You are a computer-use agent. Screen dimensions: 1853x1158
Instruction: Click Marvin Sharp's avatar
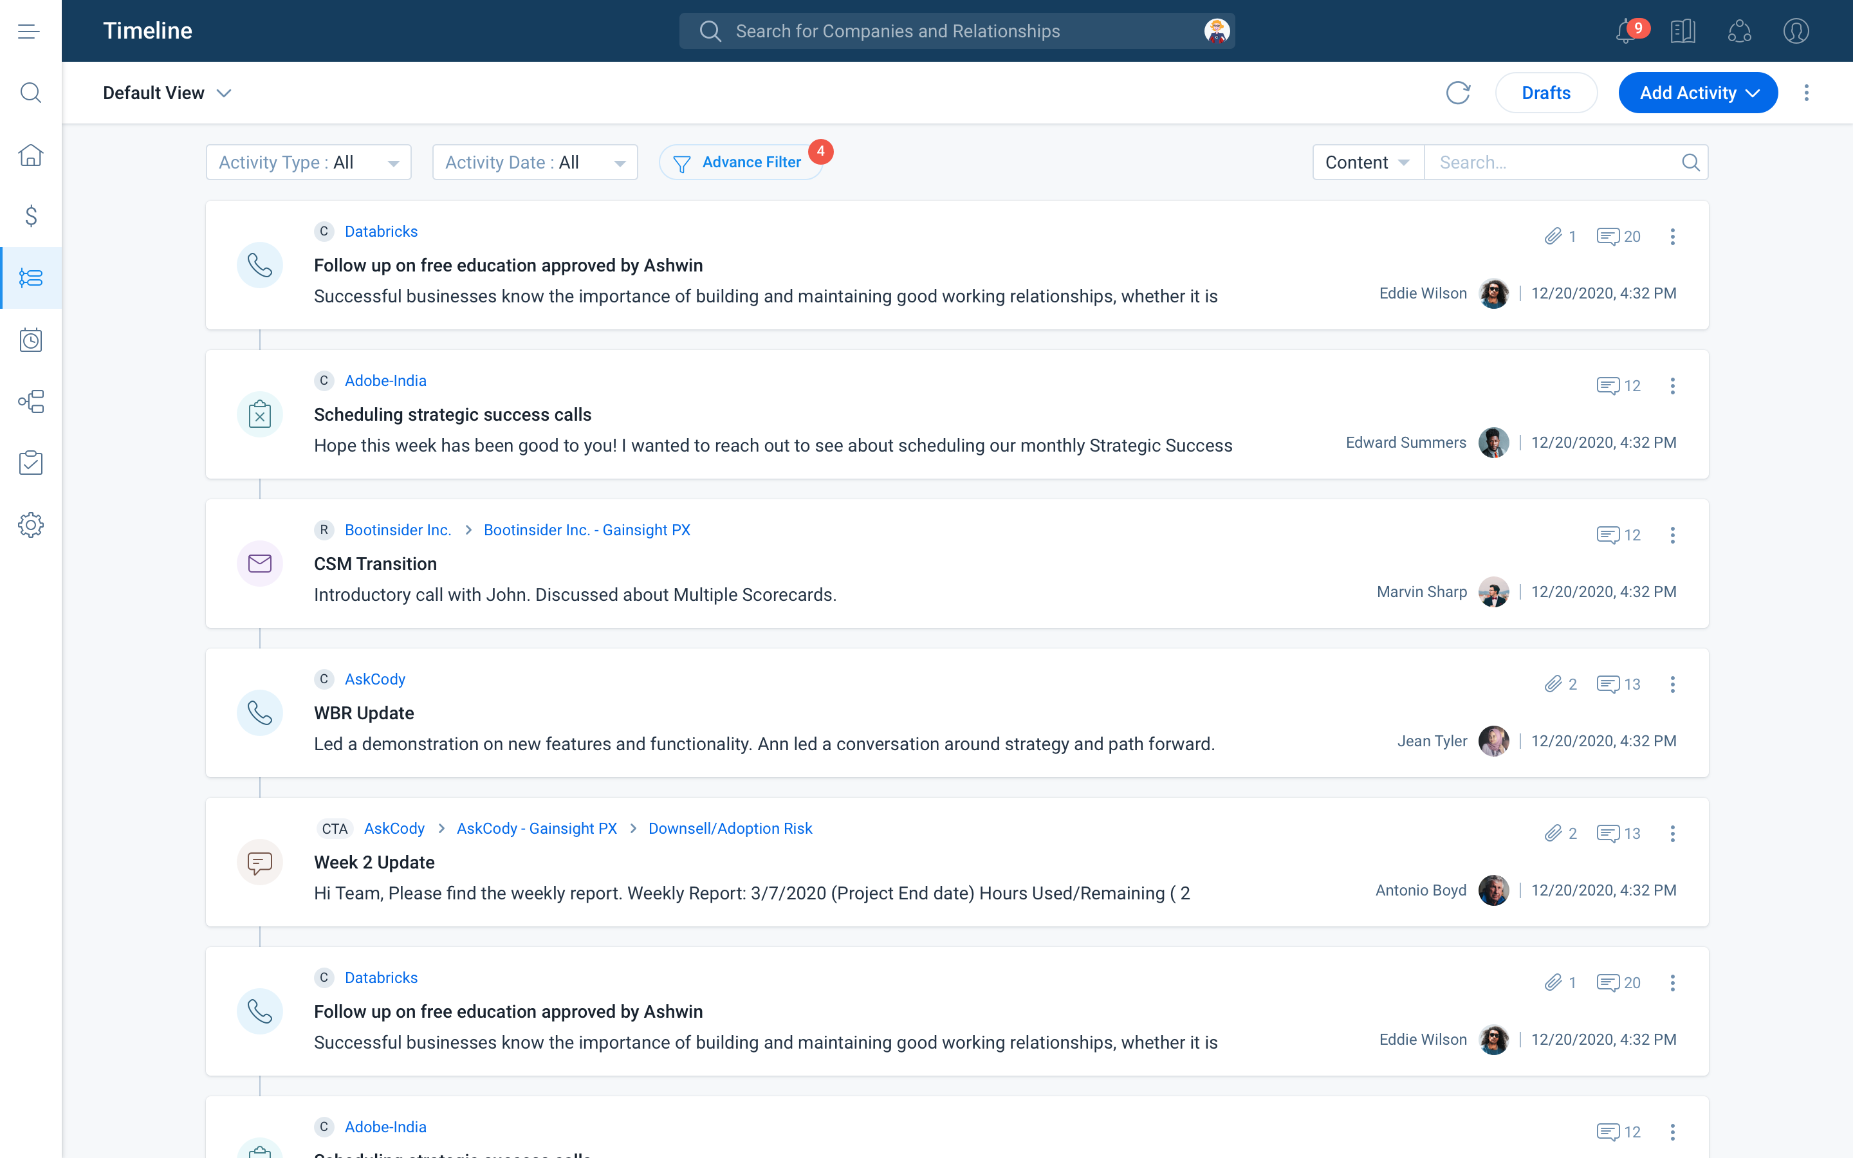tap(1493, 592)
